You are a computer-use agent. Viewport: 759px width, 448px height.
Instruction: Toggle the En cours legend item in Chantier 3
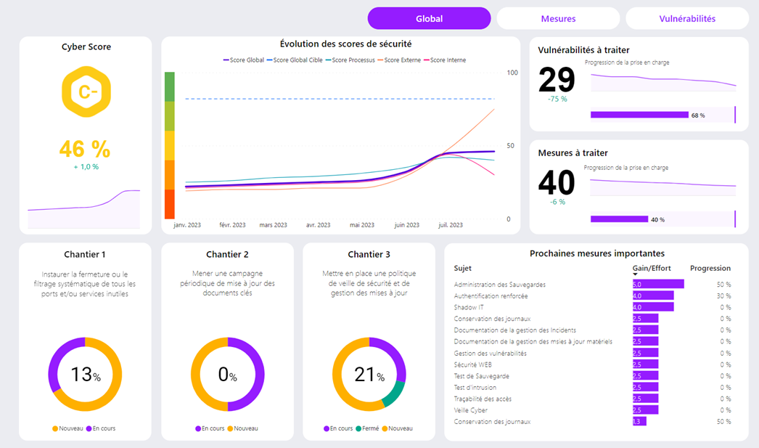point(338,428)
